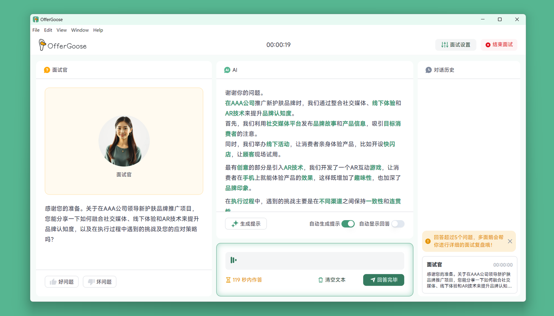
Task: Click the green AI panel icon
Action: click(x=227, y=70)
